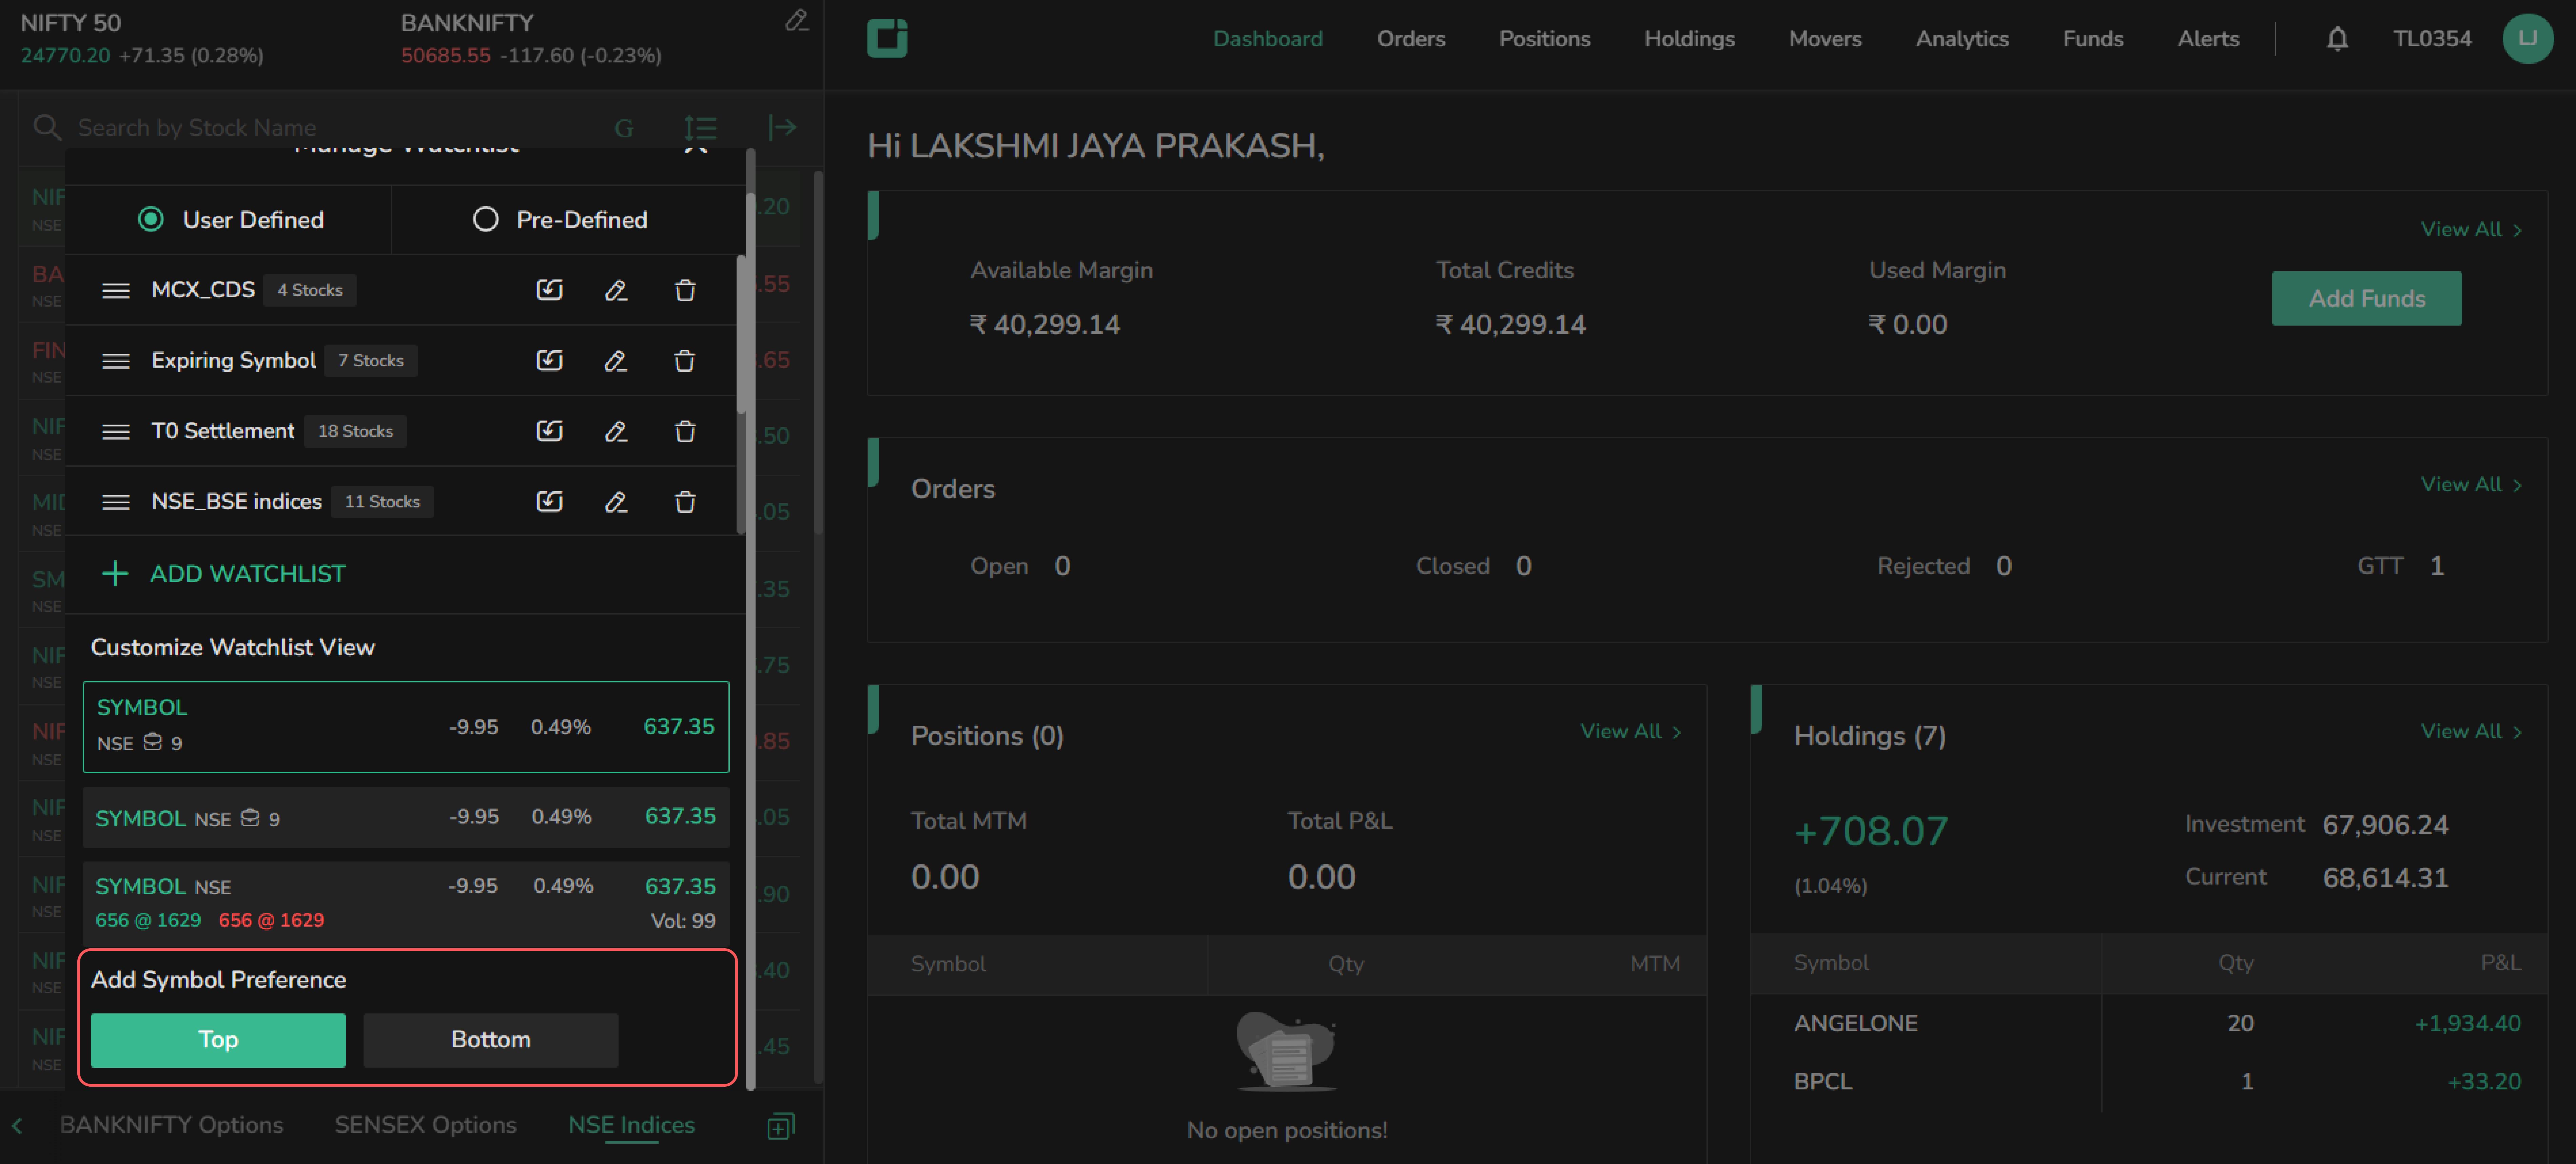Click the share icon for MCX_CDS watchlist
Image resolution: width=2576 pixels, height=1164 pixels.
pyautogui.click(x=549, y=290)
